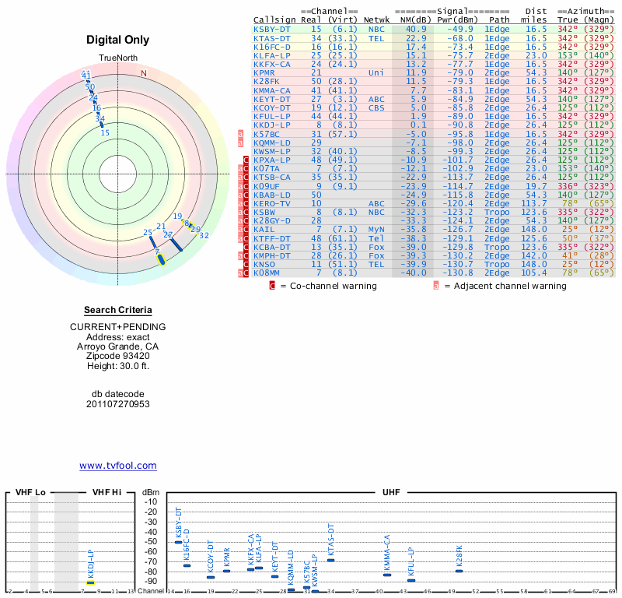Click the KPMR callsign in the table
This screenshot has width=622, height=598.
click(x=265, y=72)
